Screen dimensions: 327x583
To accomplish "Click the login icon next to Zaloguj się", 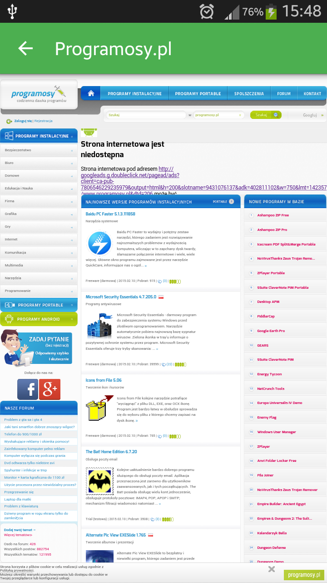I will pyautogui.click(x=9, y=121).
